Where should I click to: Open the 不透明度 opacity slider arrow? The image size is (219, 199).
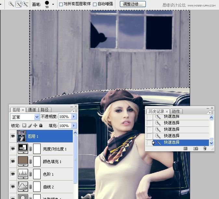(x=74, y=117)
